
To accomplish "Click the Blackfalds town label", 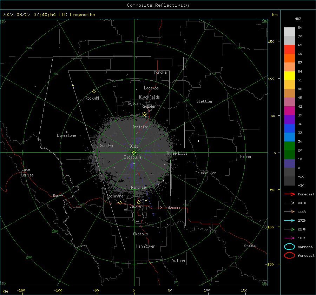I will point(149,97).
